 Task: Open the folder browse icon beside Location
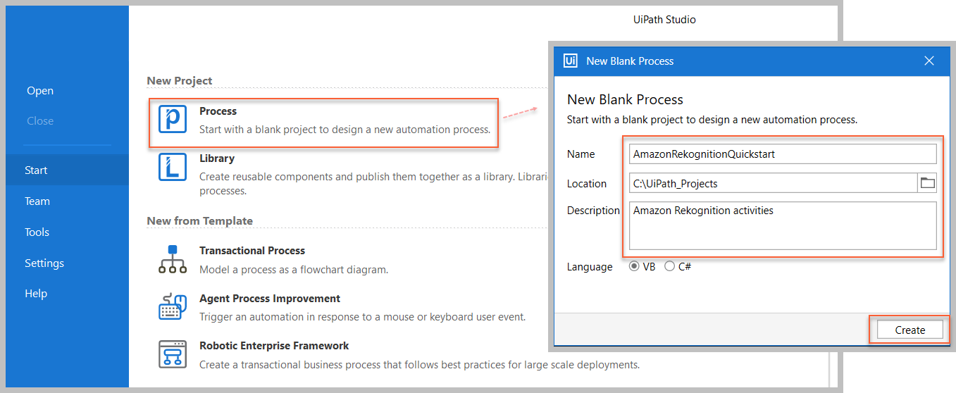(927, 183)
